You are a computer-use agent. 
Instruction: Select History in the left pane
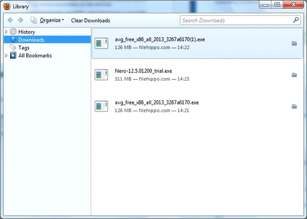(x=27, y=32)
